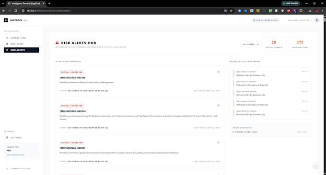Click the Live Network Active status badge
This screenshot has height=175, width=326.
point(266,20)
